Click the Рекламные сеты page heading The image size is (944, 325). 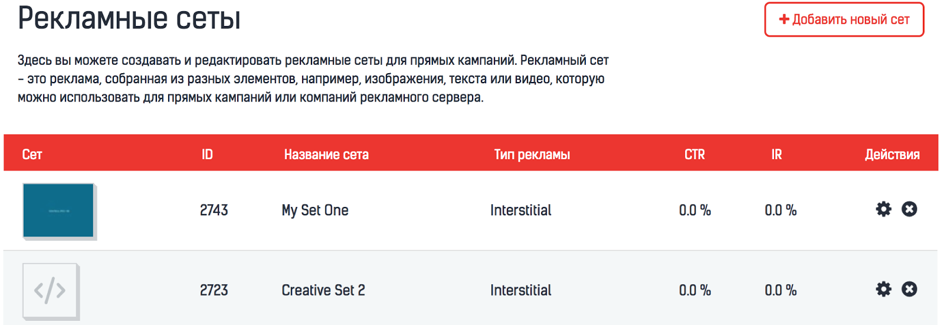pyautogui.click(x=129, y=19)
